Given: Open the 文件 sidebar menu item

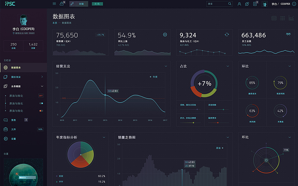Looking at the screenshot, I should pyautogui.click(x=23, y=129).
